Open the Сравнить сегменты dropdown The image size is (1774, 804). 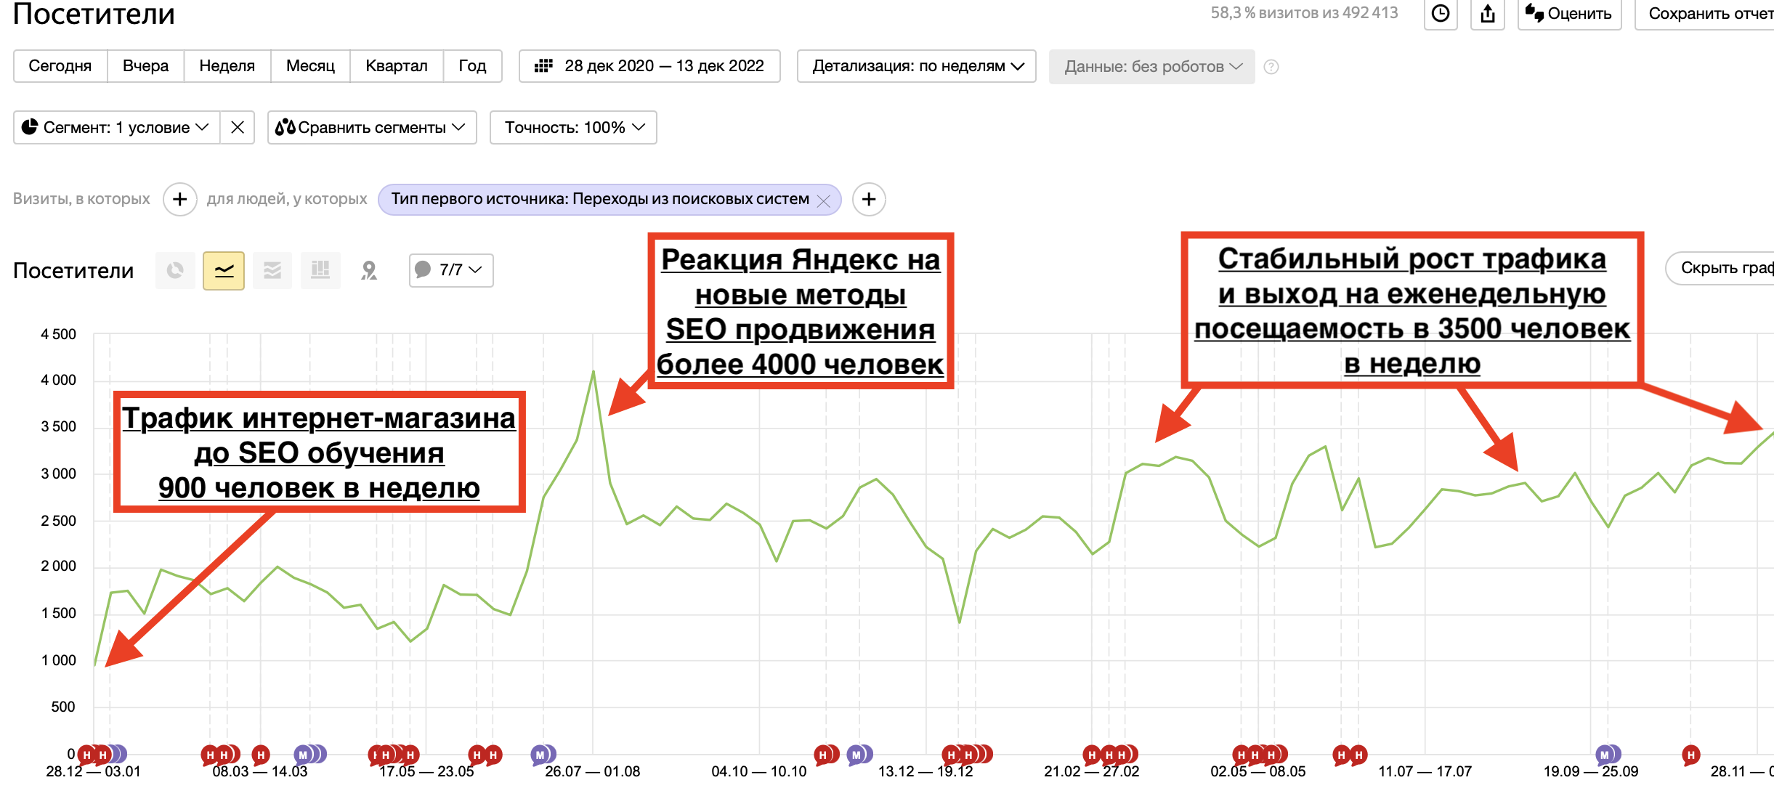point(371,128)
